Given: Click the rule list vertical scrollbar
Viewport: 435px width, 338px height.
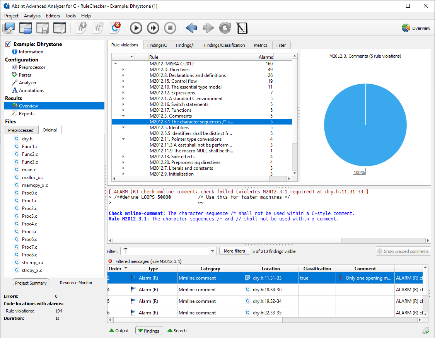Looking at the screenshot, I should [295, 114].
